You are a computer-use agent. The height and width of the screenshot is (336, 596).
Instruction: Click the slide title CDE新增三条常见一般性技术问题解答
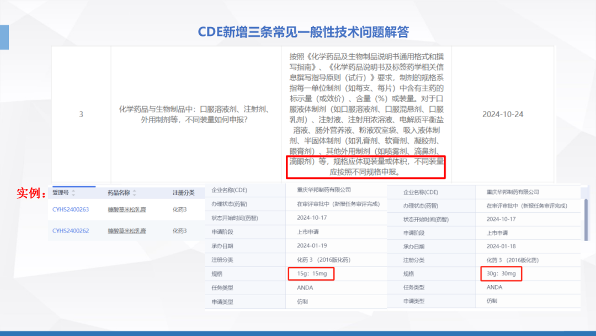click(x=303, y=32)
